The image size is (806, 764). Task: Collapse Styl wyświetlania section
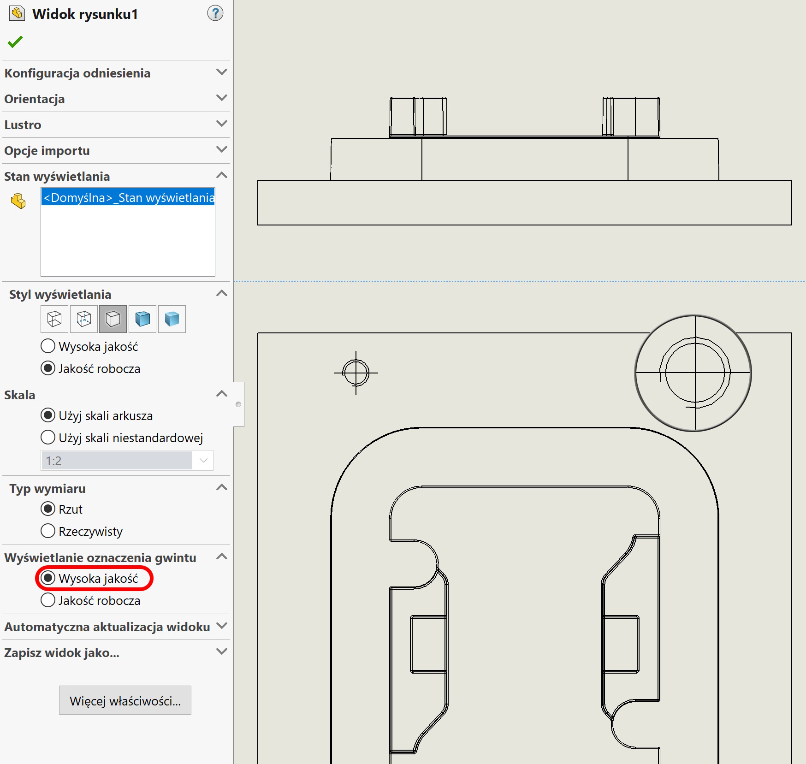(x=222, y=293)
